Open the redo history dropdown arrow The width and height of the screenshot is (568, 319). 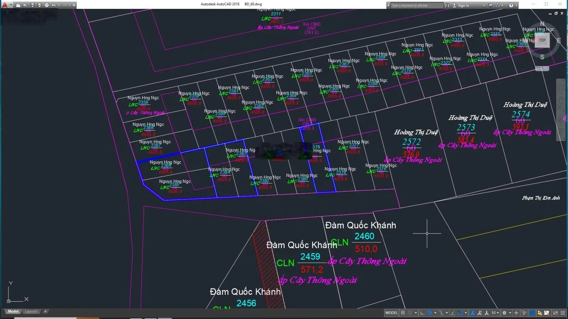70,5
